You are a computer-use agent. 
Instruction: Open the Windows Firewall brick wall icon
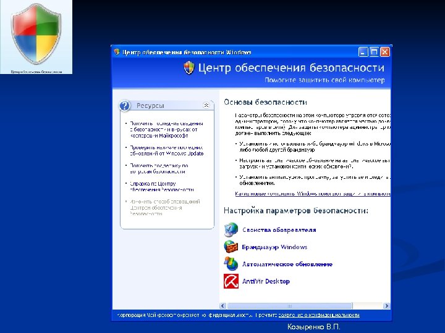(231, 247)
